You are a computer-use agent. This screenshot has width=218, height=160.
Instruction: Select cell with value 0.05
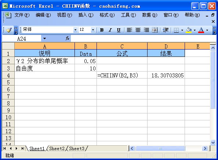(x=86, y=61)
